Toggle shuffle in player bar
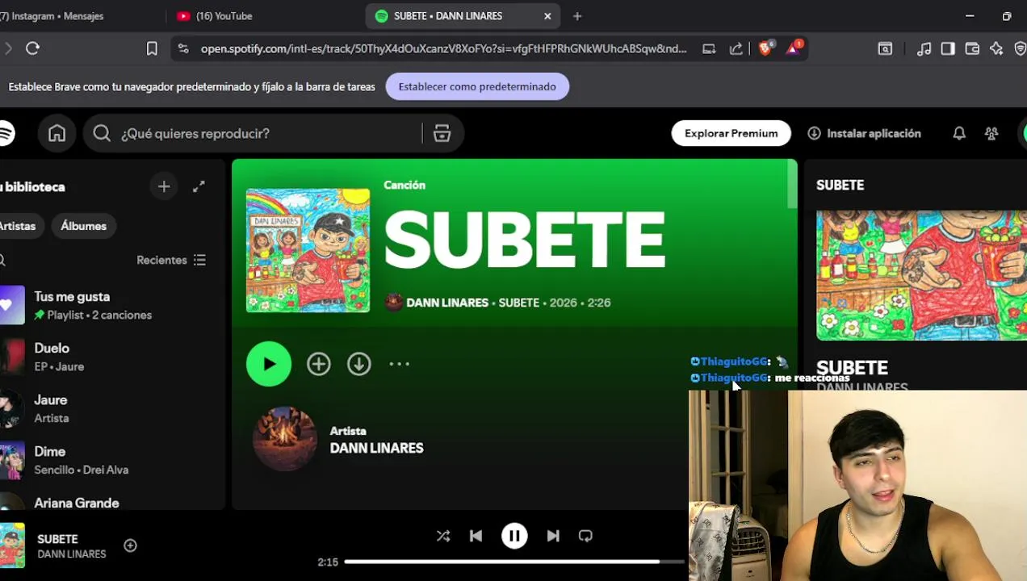The width and height of the screenshot is (1027, 581). [443, 536]
